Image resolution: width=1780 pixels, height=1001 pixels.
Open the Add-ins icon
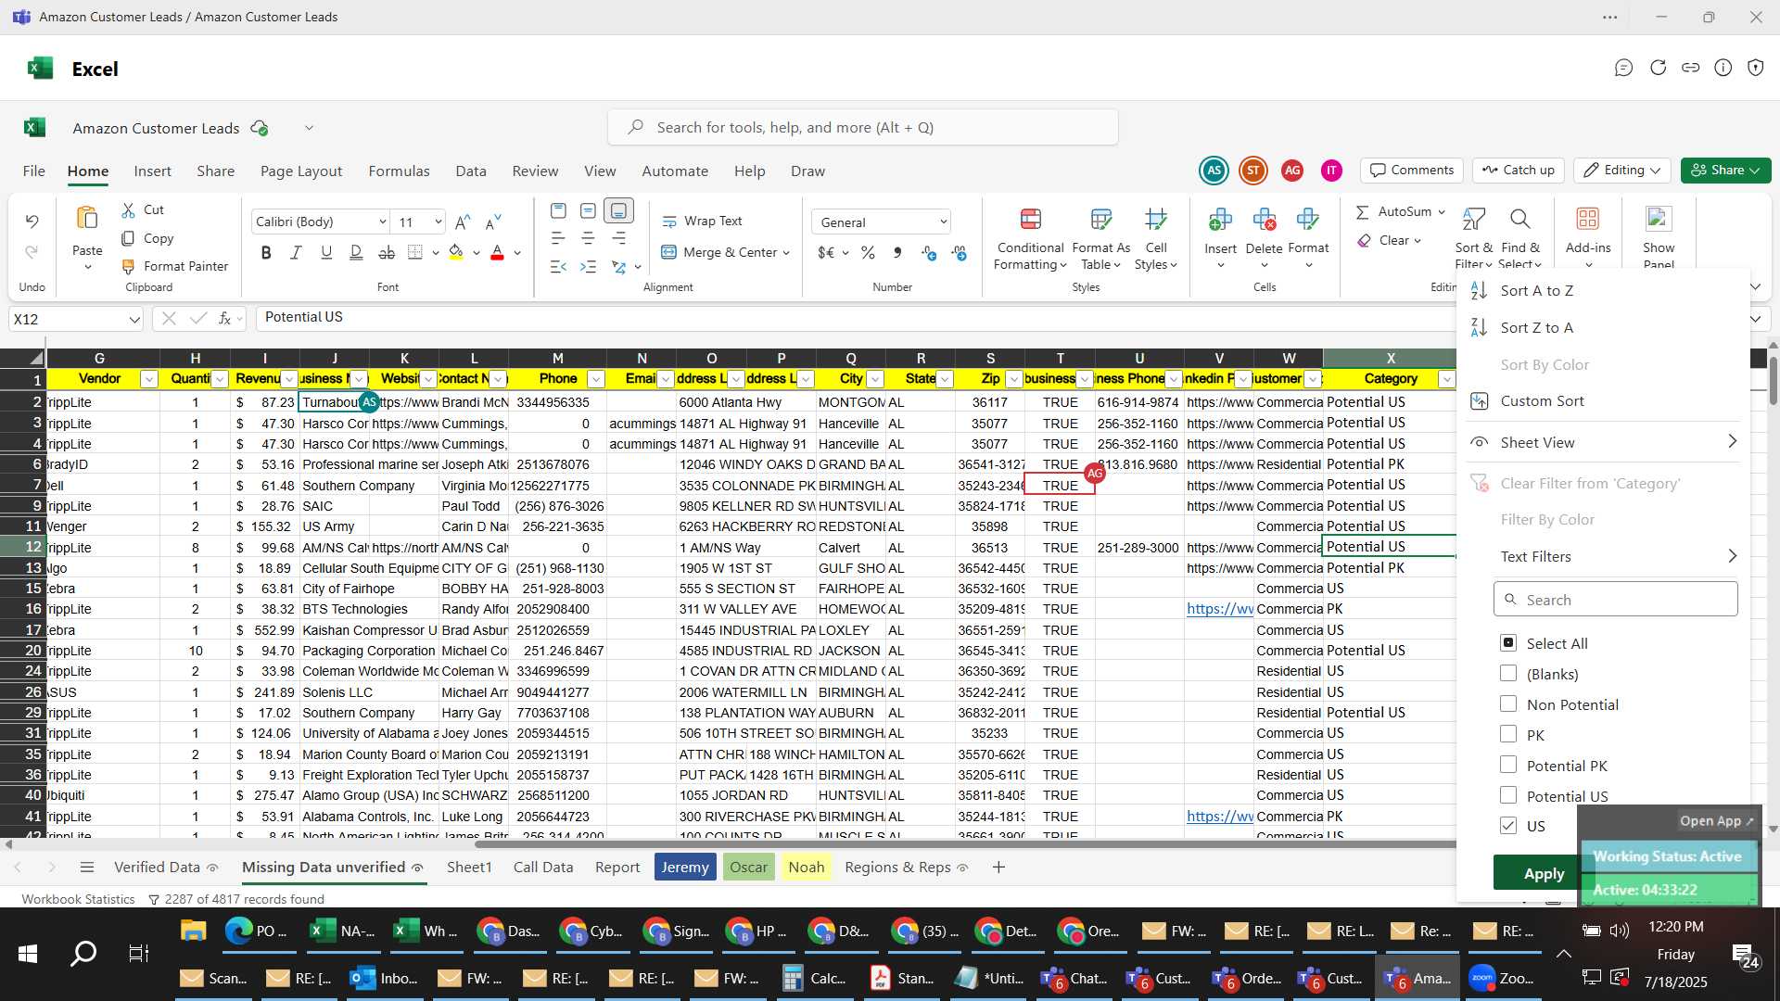click(1588, 220)
